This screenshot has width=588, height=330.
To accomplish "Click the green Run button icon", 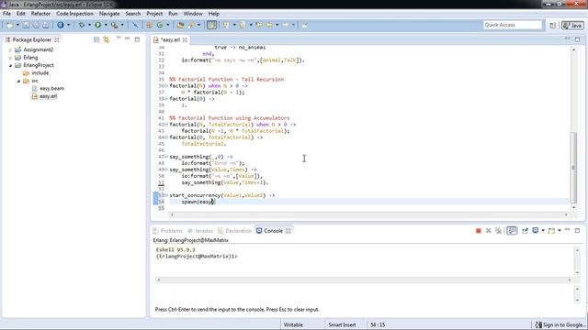I will point(98,25).
